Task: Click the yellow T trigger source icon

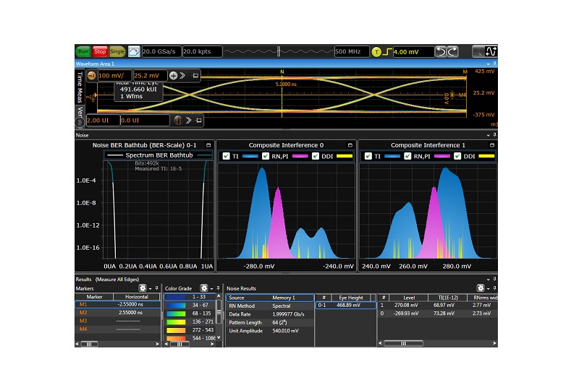Action: [376, 52]
